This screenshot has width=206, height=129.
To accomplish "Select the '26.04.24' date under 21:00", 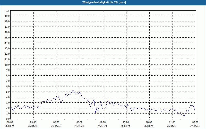I will tap(172, 126).
